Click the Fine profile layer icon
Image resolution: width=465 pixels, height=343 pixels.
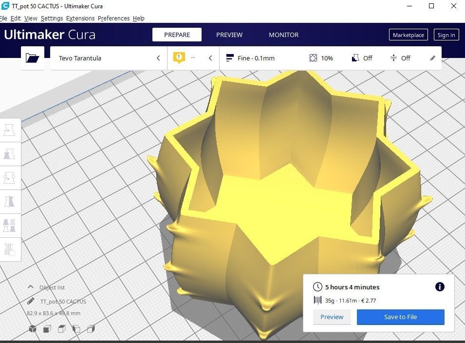coord(229,58)
